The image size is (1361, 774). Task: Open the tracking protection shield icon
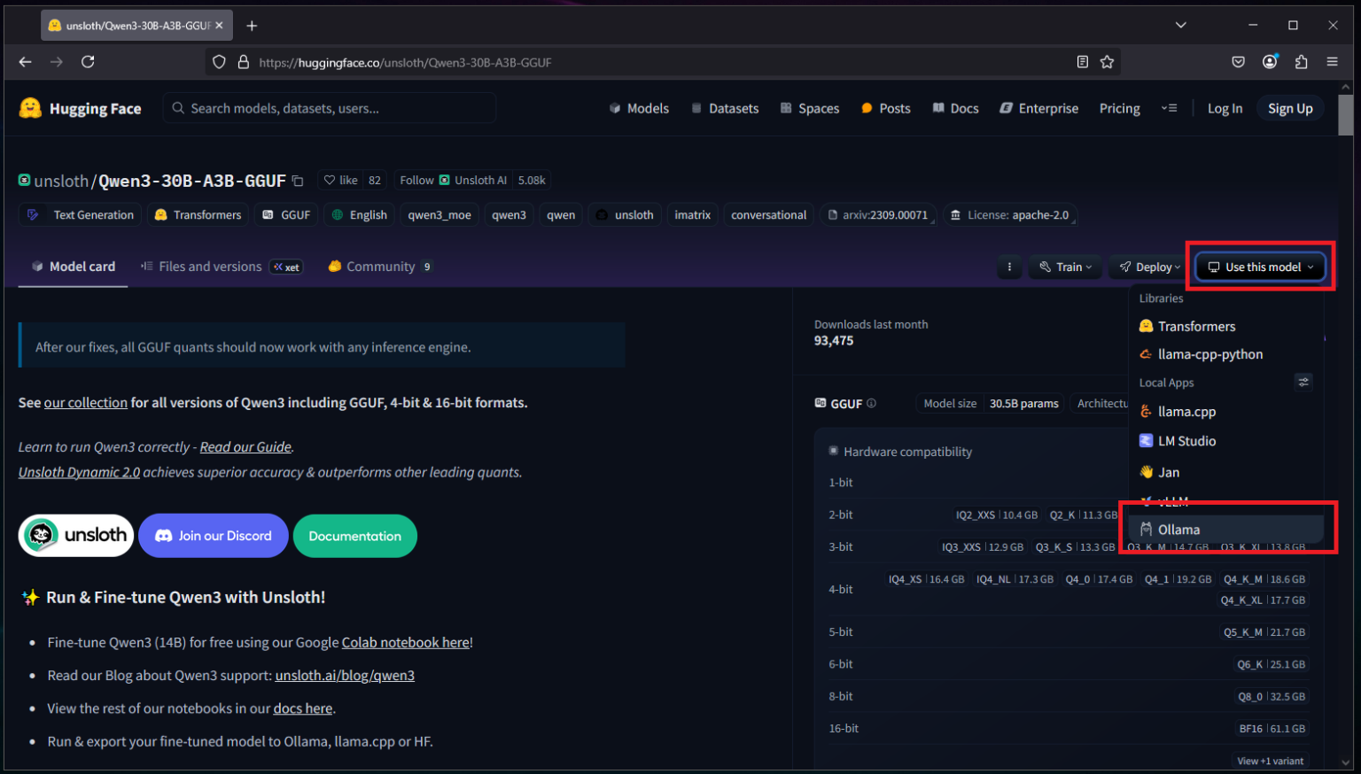pos(219,62)
